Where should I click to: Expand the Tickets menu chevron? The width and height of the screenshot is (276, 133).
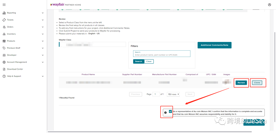(43, 20)
